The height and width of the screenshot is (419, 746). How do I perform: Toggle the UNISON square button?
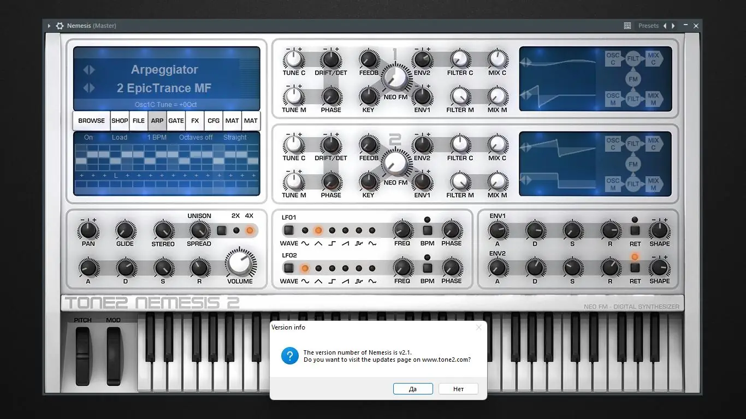click(222, 230)
